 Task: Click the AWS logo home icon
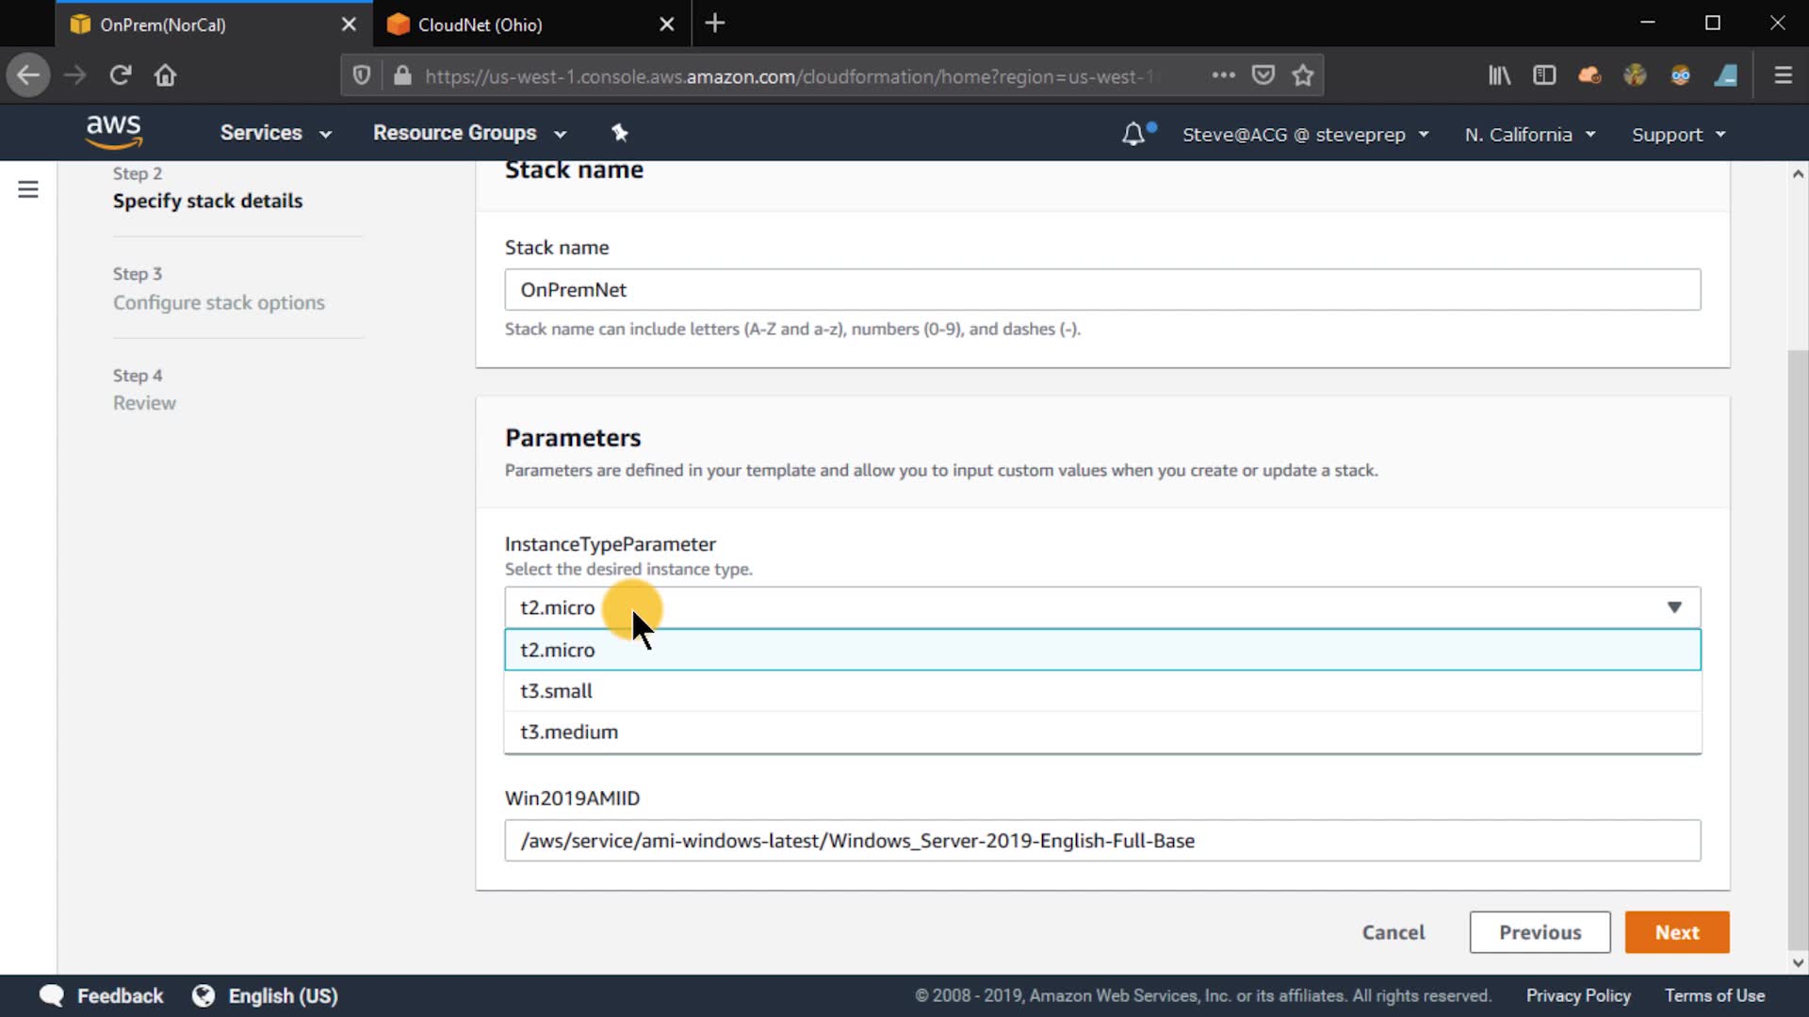tap(113, 132)
